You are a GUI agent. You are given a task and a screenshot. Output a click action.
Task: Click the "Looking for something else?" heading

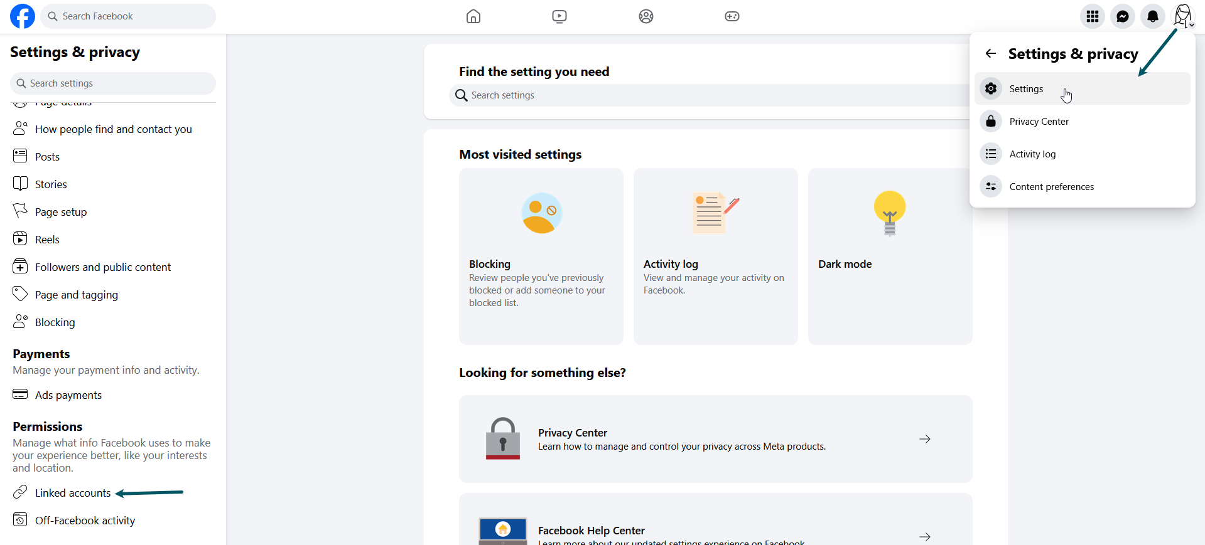543,373
